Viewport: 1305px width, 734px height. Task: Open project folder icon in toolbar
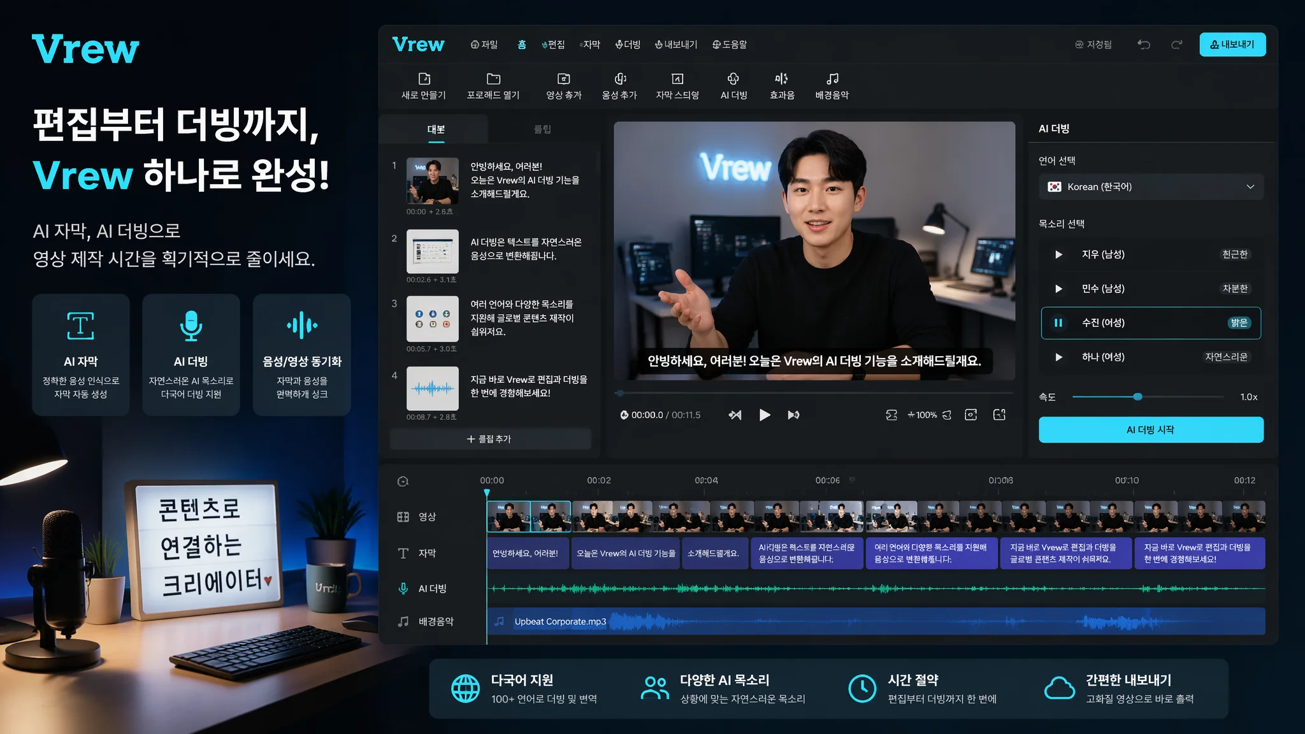(x=493, y=79)
